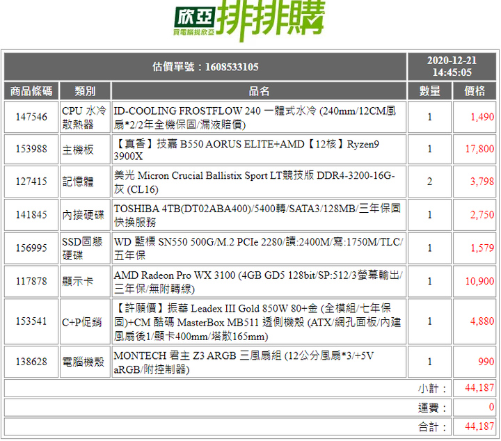
Task: Click the 主機板 category cell
Action: click(85, 150)
